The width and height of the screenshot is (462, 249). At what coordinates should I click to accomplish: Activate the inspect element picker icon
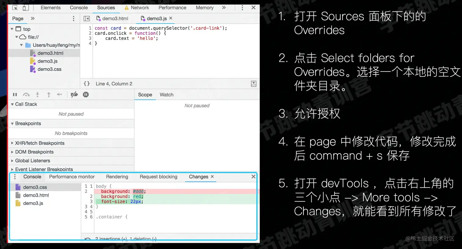coord(15,8)
